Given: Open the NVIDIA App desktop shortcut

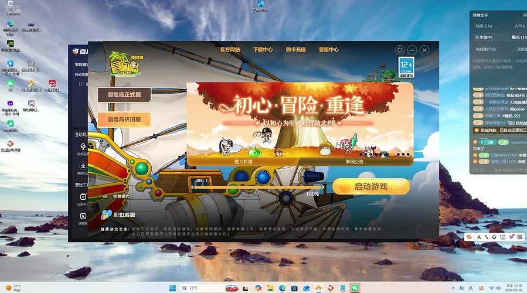Looking at the screenshot, I should (10, 46).
